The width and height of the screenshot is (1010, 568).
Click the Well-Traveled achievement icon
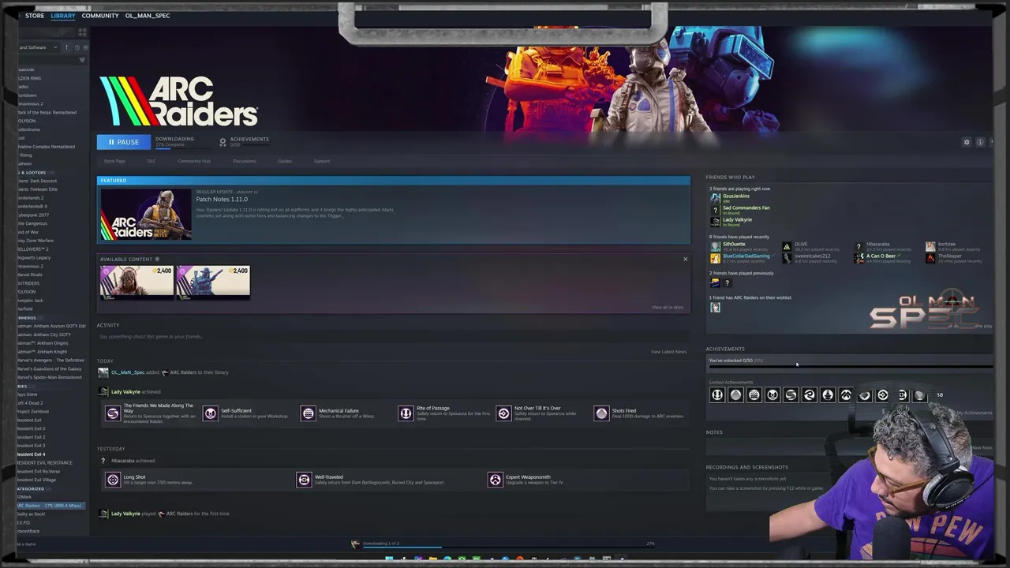[304, 480]
